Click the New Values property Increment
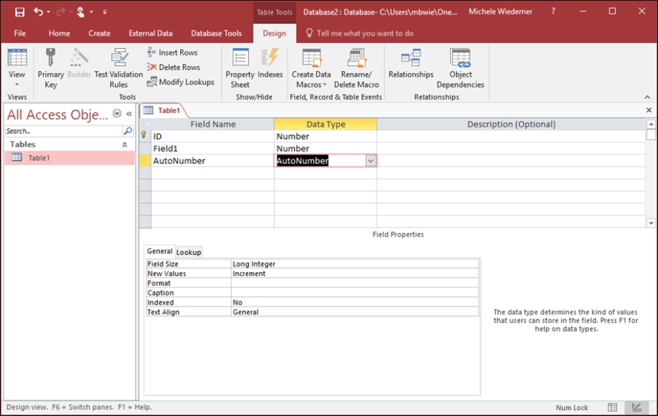This screenshot has width=658, height=416. pos(355,273)
